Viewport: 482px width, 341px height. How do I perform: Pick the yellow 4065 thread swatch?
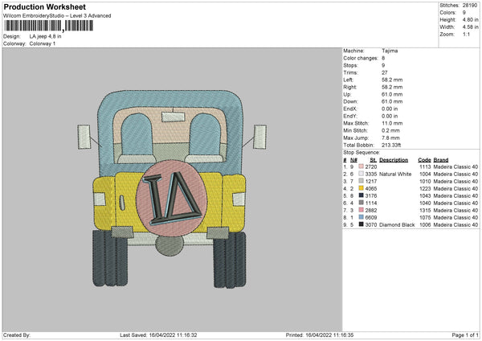361,188
